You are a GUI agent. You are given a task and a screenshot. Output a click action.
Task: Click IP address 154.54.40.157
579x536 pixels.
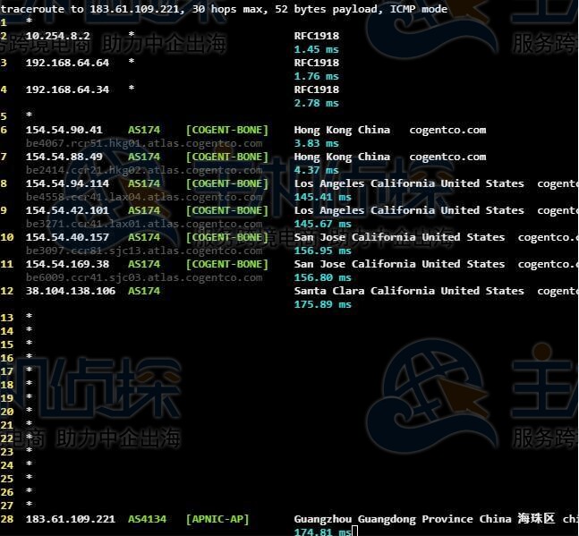(x=67, y=237)
